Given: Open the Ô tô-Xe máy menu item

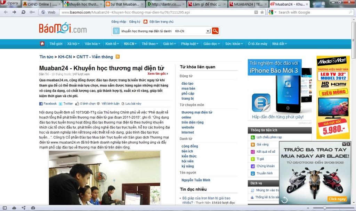Looking at the screenshot, I should click(258, 44).
